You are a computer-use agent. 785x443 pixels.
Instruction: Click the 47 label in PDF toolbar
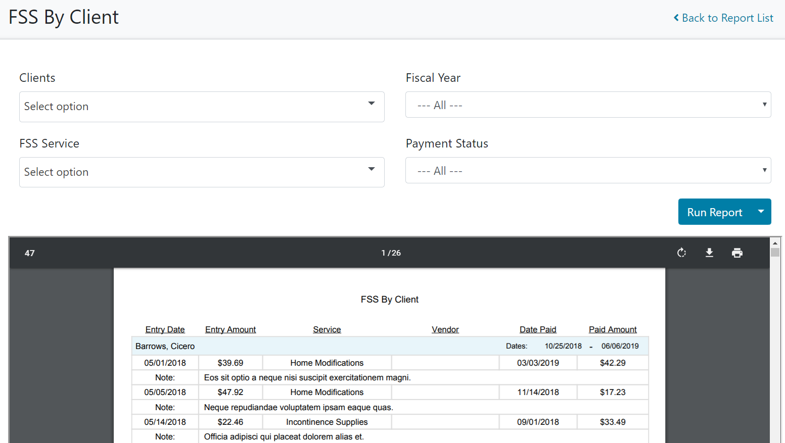coord(30,253)
